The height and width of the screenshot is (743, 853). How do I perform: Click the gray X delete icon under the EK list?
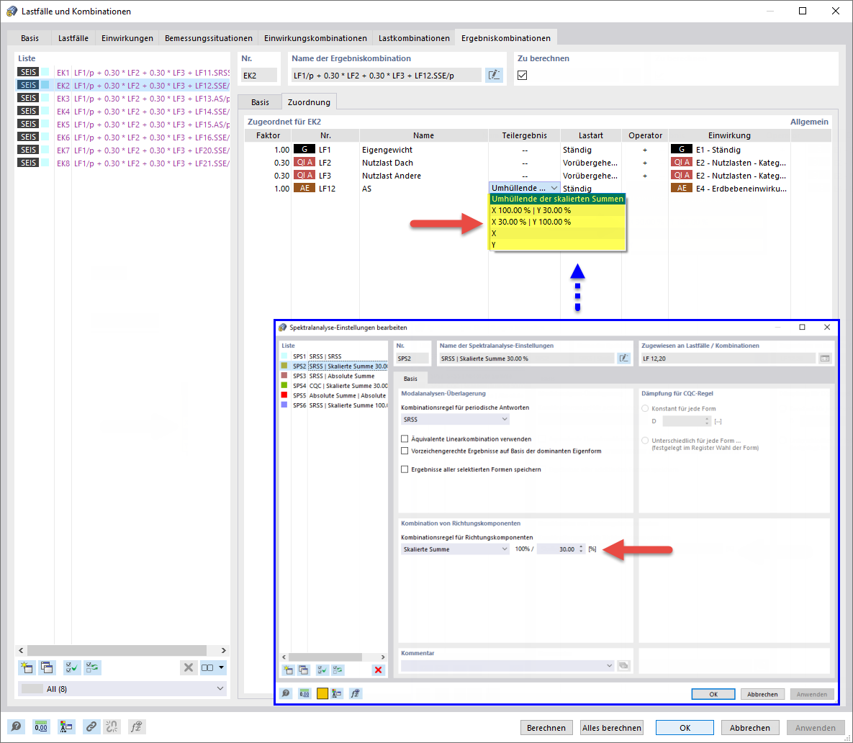point(188,667)
